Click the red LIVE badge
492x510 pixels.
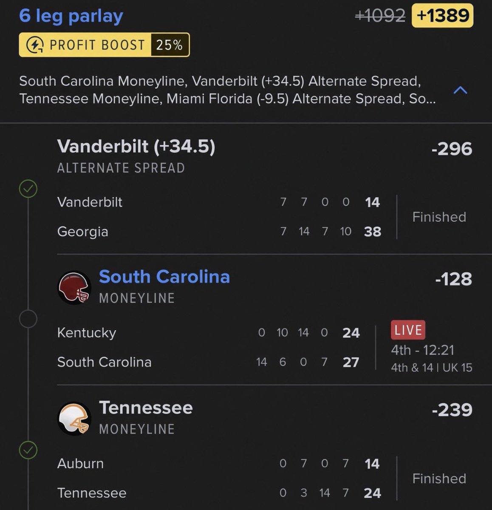click(x=408, y=330)
